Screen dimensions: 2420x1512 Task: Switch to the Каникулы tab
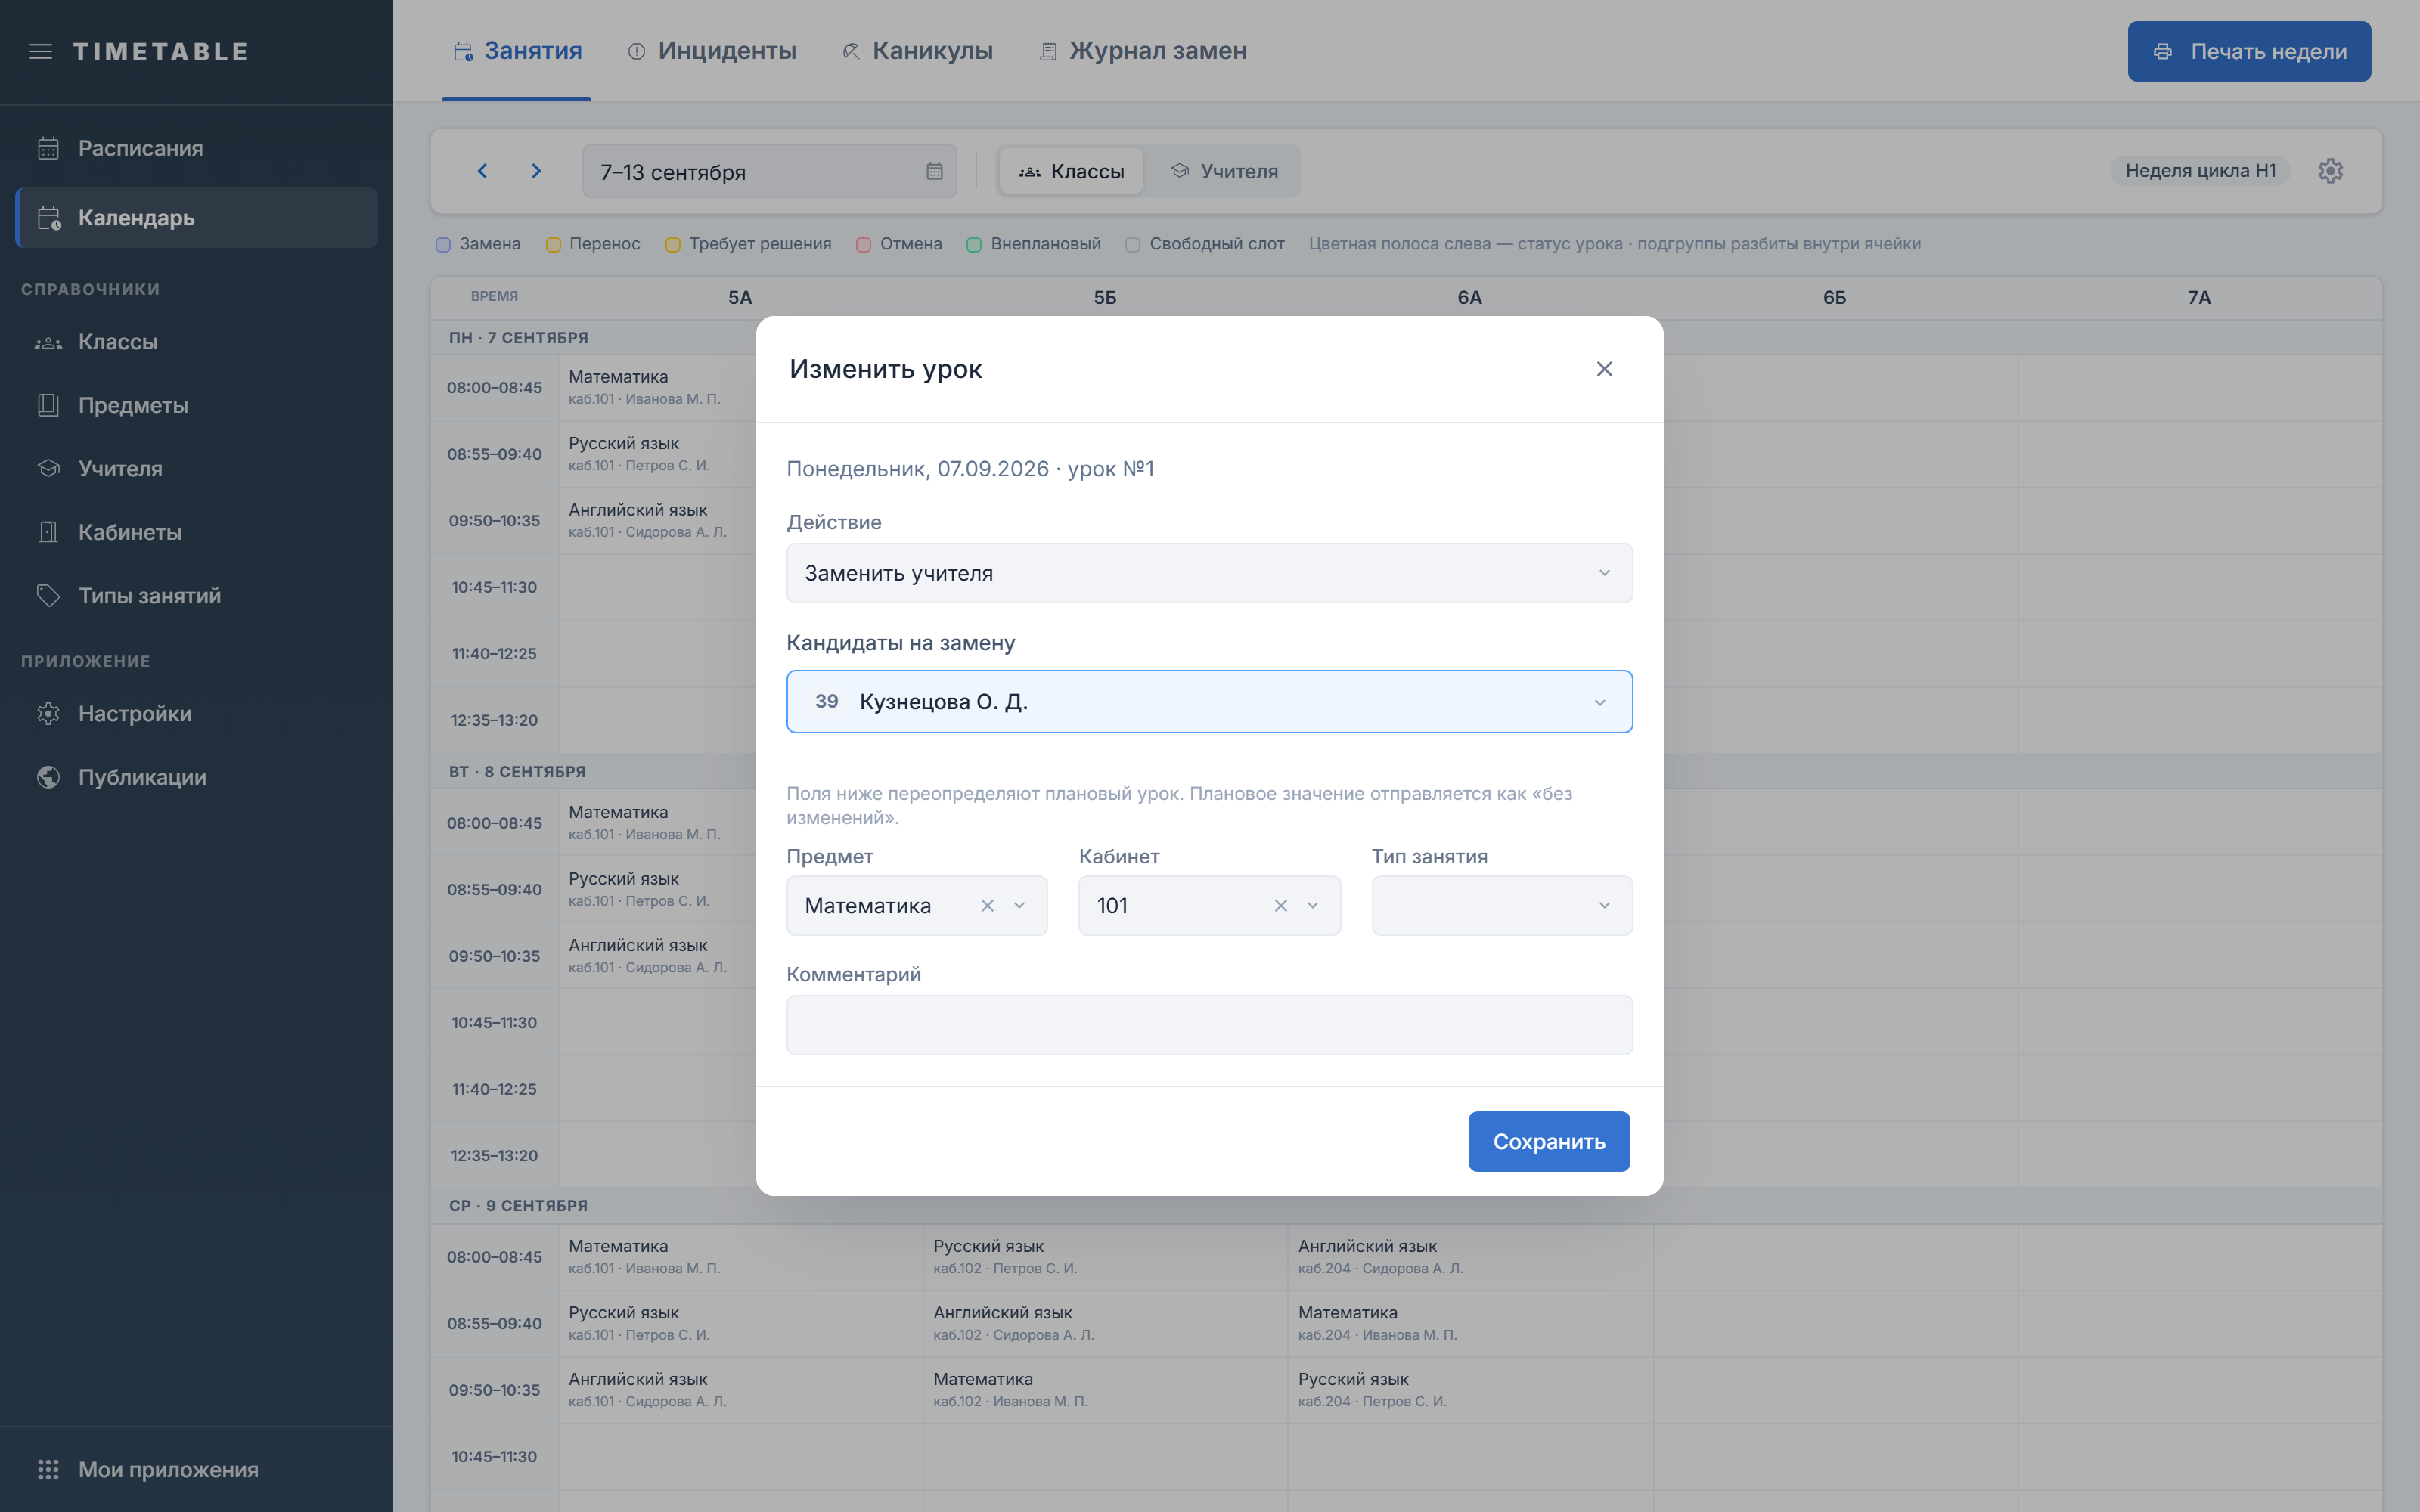click(x=918, y=51)
